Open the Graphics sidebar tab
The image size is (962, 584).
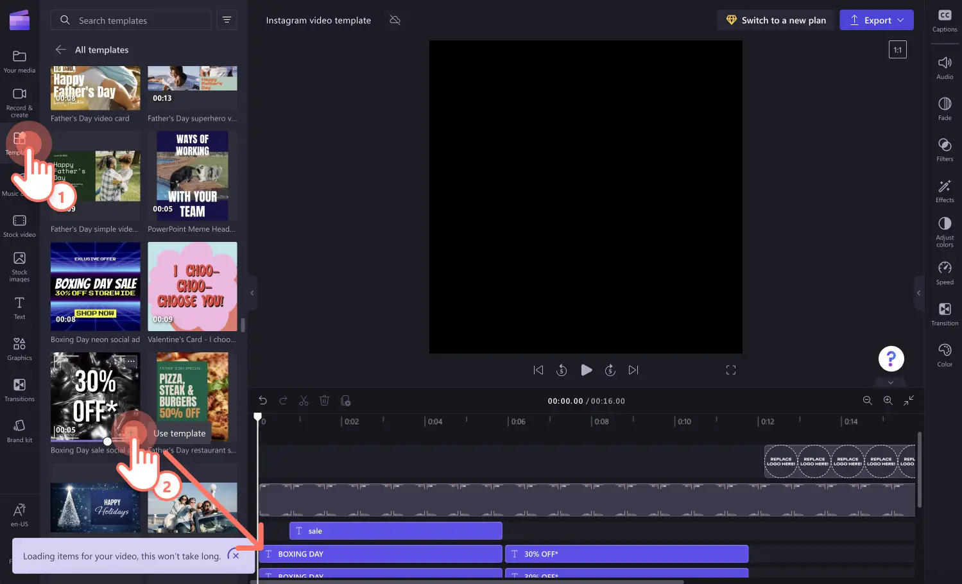(19, 349)
